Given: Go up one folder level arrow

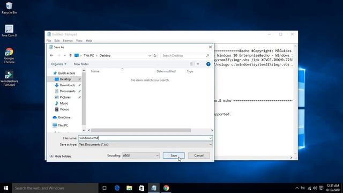Looking at the screenshot, I should [x=70, y=56].
